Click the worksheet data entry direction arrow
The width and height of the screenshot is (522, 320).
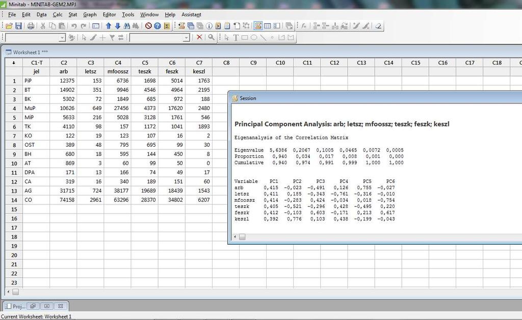tap(14, 63)
